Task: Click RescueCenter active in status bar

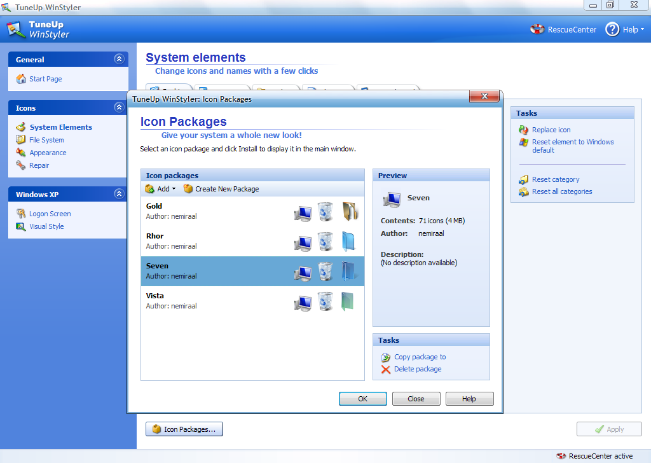Action: coord(600,456)
